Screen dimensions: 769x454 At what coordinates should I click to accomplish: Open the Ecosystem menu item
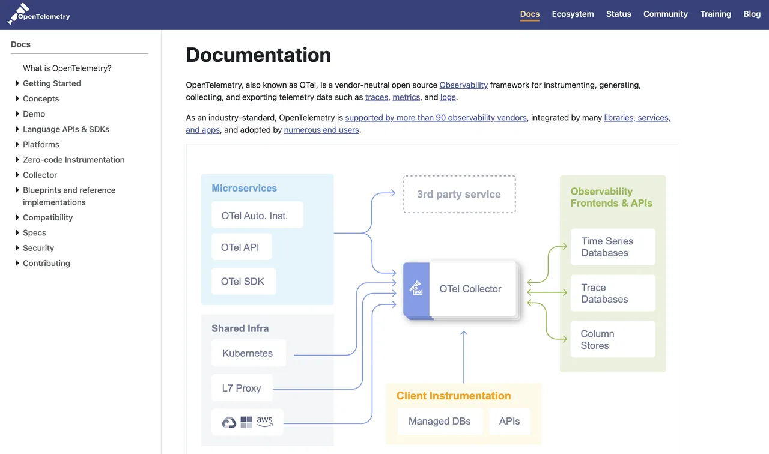pyautogui.click(x=573, y=14)
